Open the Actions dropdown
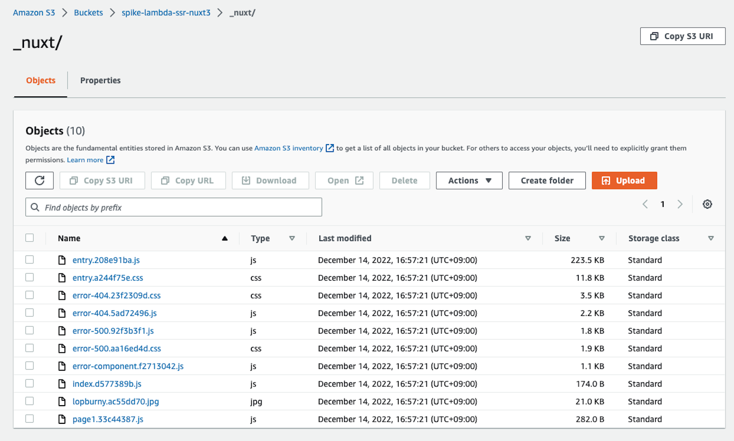Viewport: 734px width, 441px height. click(469, 180)
